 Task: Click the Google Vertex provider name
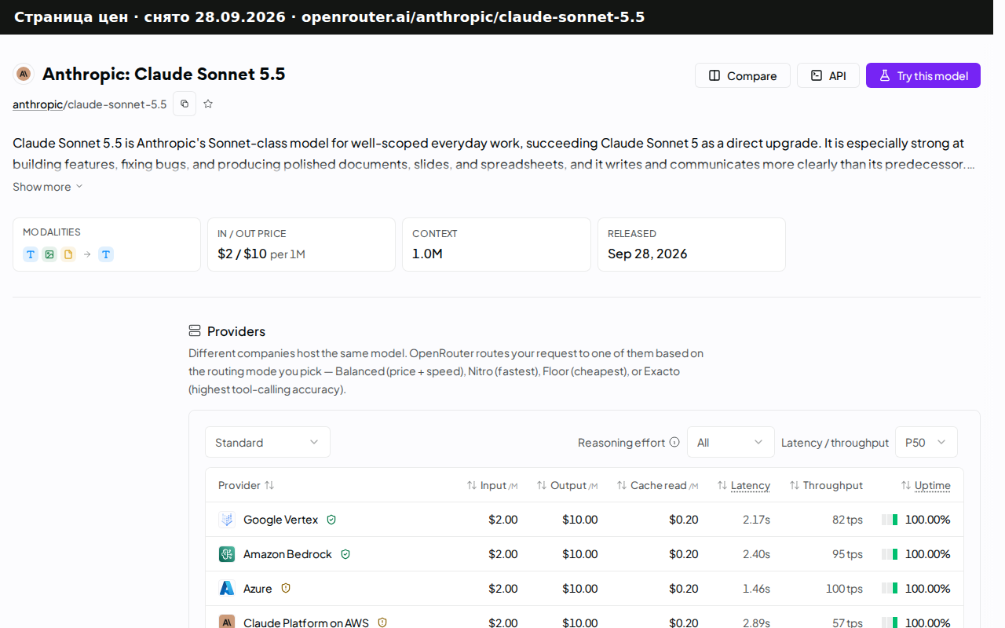click(x=281, y=520)
